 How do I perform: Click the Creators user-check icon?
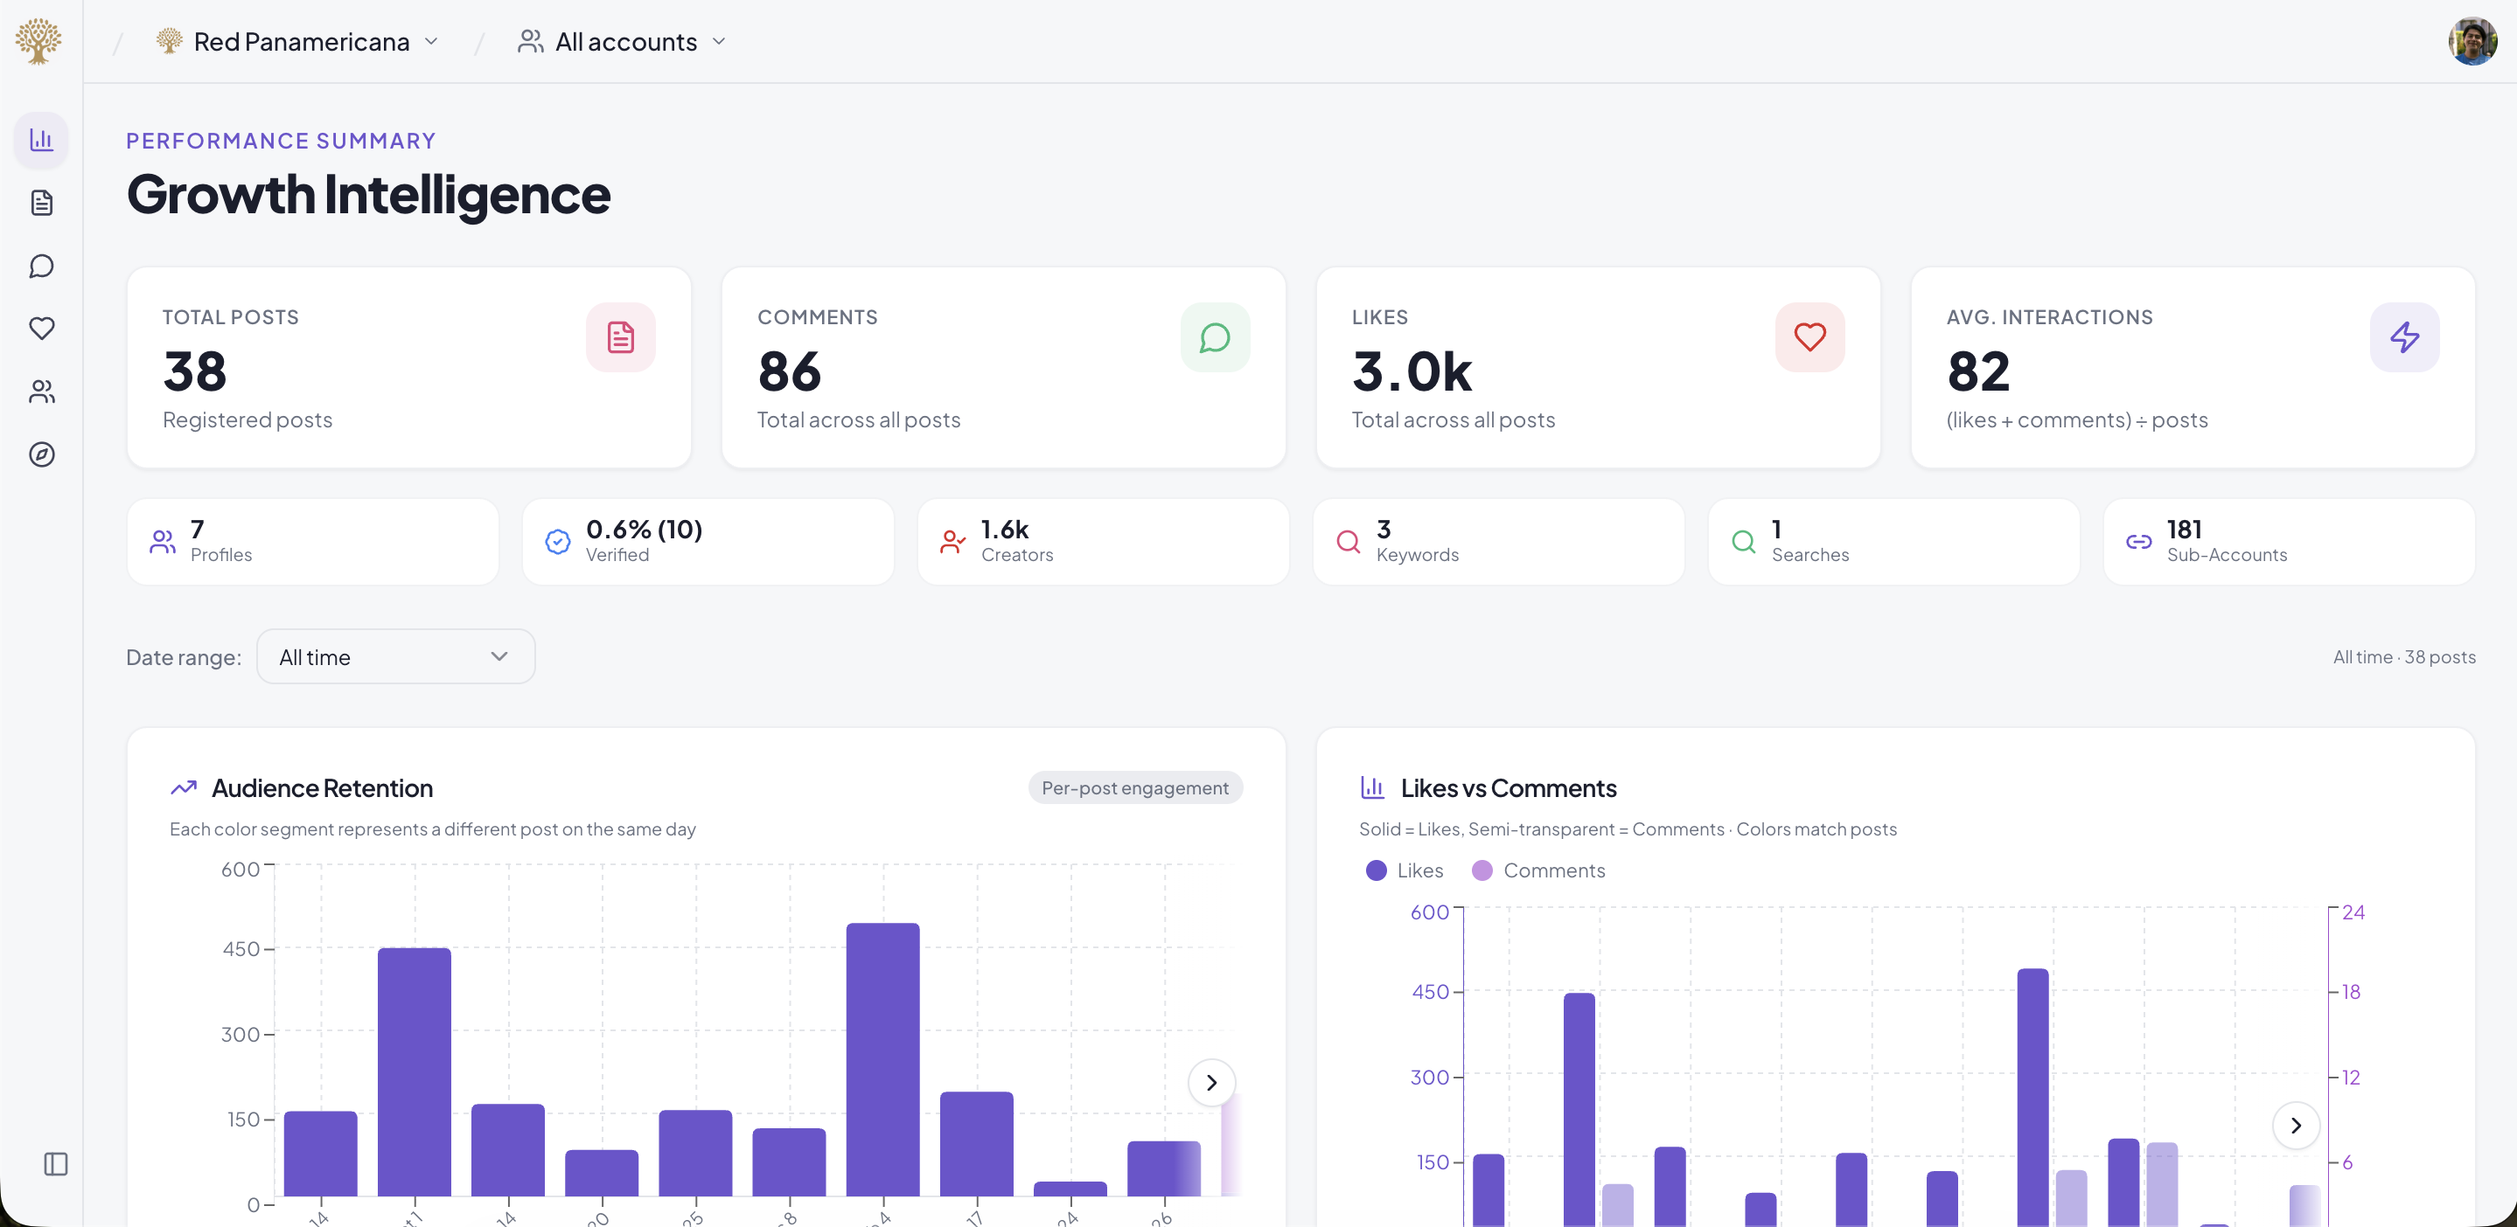(x=952, y=542)
